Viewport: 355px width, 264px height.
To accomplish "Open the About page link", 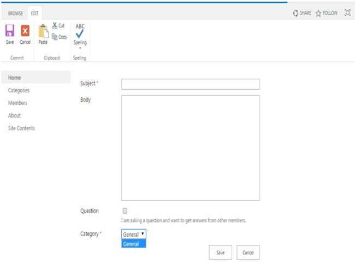I will (14, 115).
